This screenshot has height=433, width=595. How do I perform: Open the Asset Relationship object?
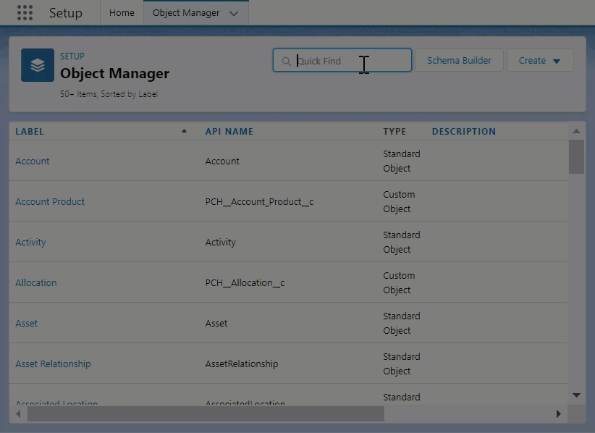click(x=53, y=363)
